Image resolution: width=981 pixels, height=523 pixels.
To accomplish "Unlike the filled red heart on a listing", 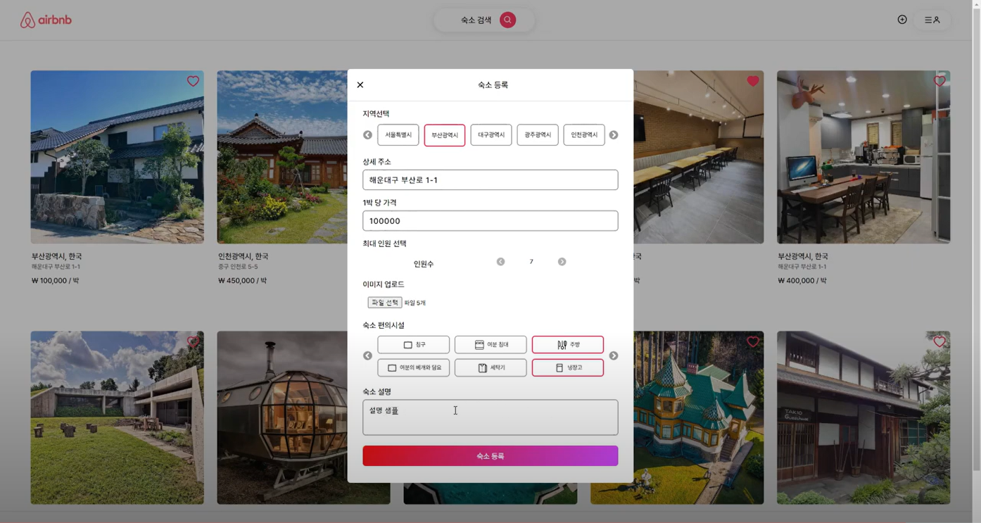I will click(x=753, y=81).
